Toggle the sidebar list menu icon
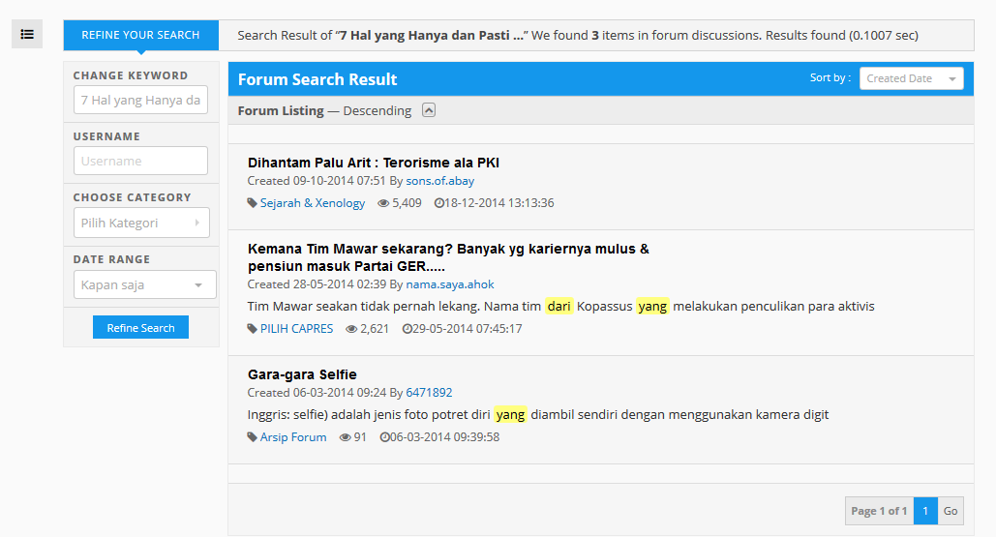The image size is (996, 537). (x=27, y=34)
